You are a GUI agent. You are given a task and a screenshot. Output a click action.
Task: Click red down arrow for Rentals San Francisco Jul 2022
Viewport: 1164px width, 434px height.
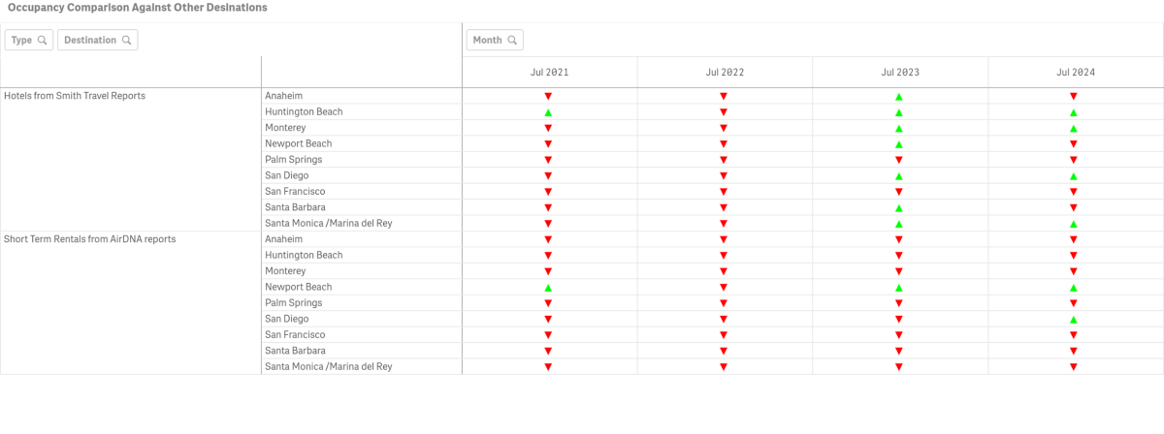pyautogui.click(x=724, y=335)
